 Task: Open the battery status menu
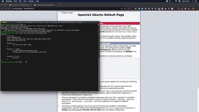[x=180, y=1]
